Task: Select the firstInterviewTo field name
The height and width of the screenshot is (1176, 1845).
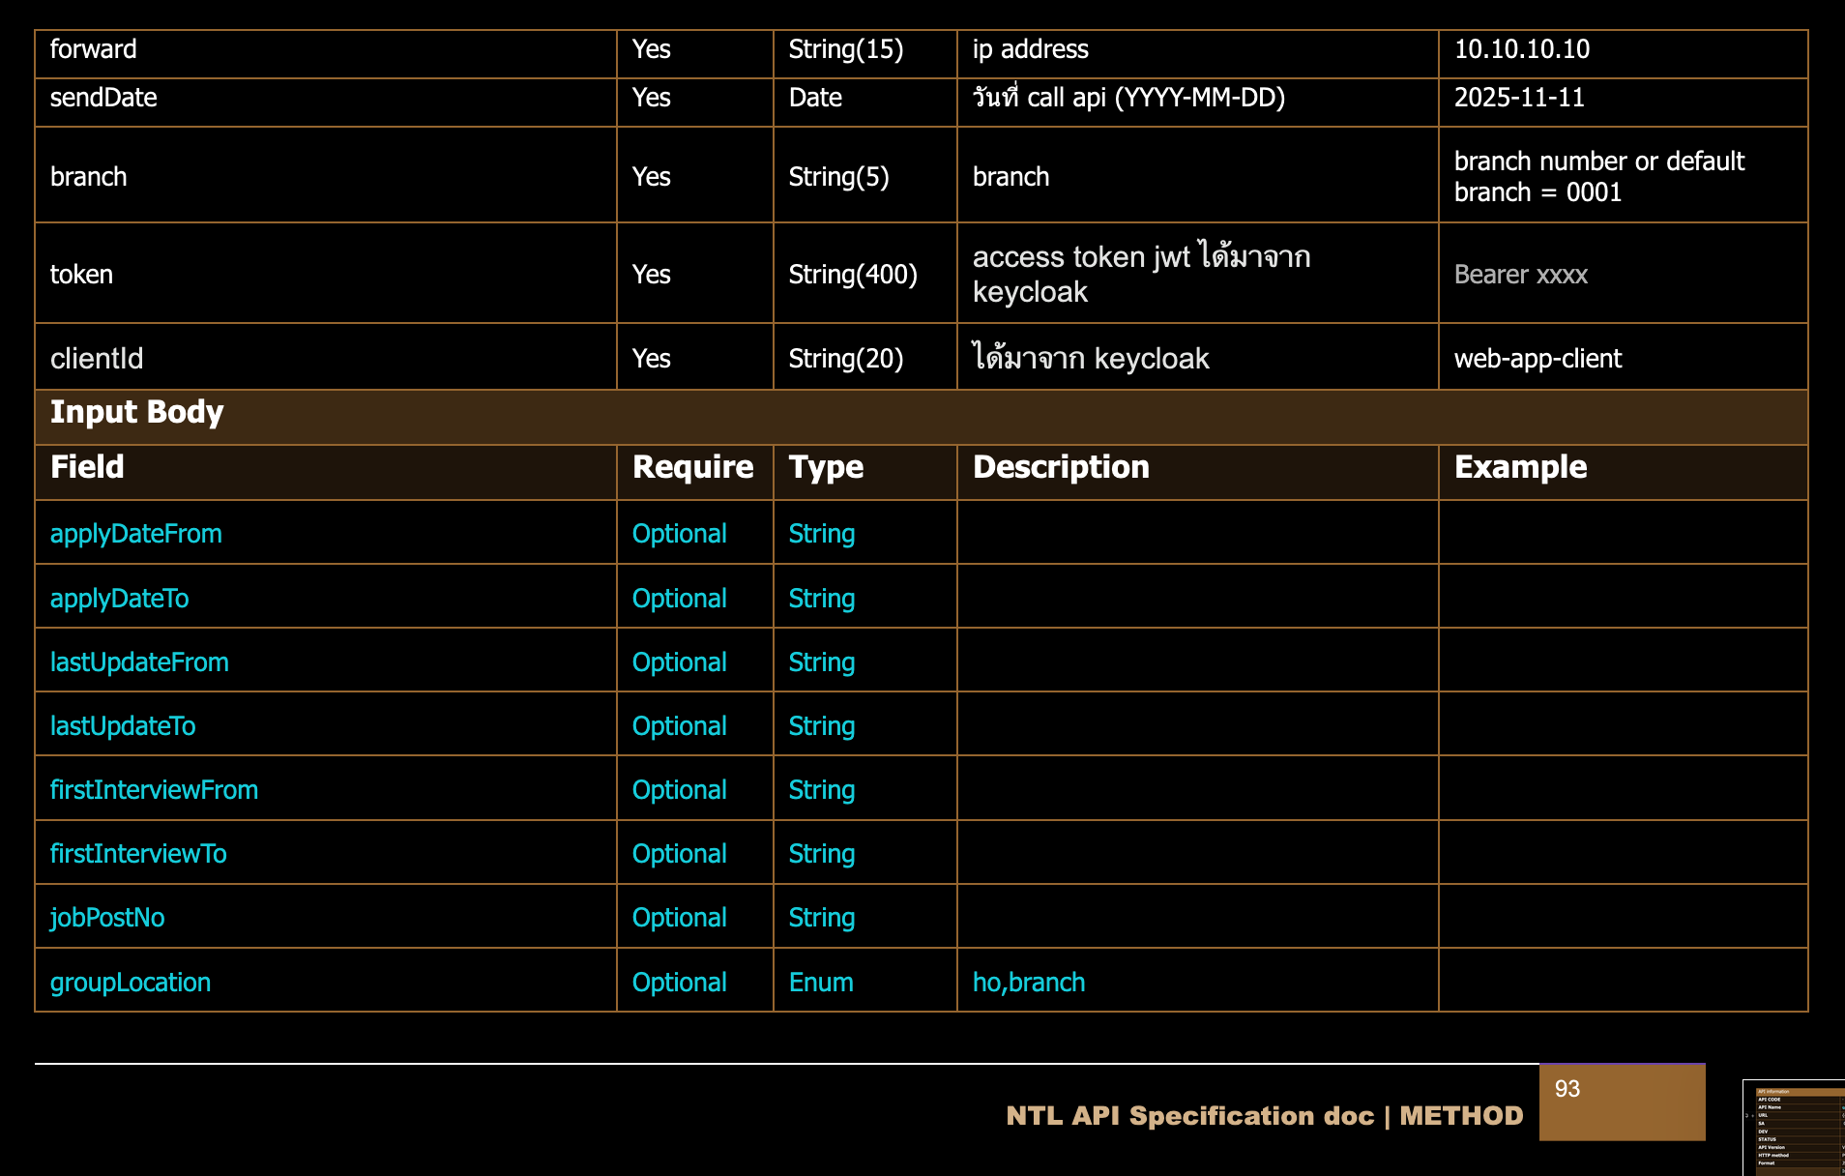Action: 138,854
